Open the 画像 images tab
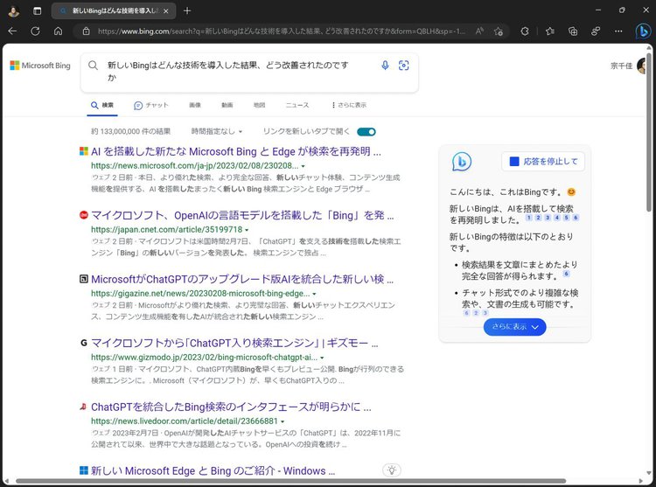656x487 pixels. coord(195,105)
